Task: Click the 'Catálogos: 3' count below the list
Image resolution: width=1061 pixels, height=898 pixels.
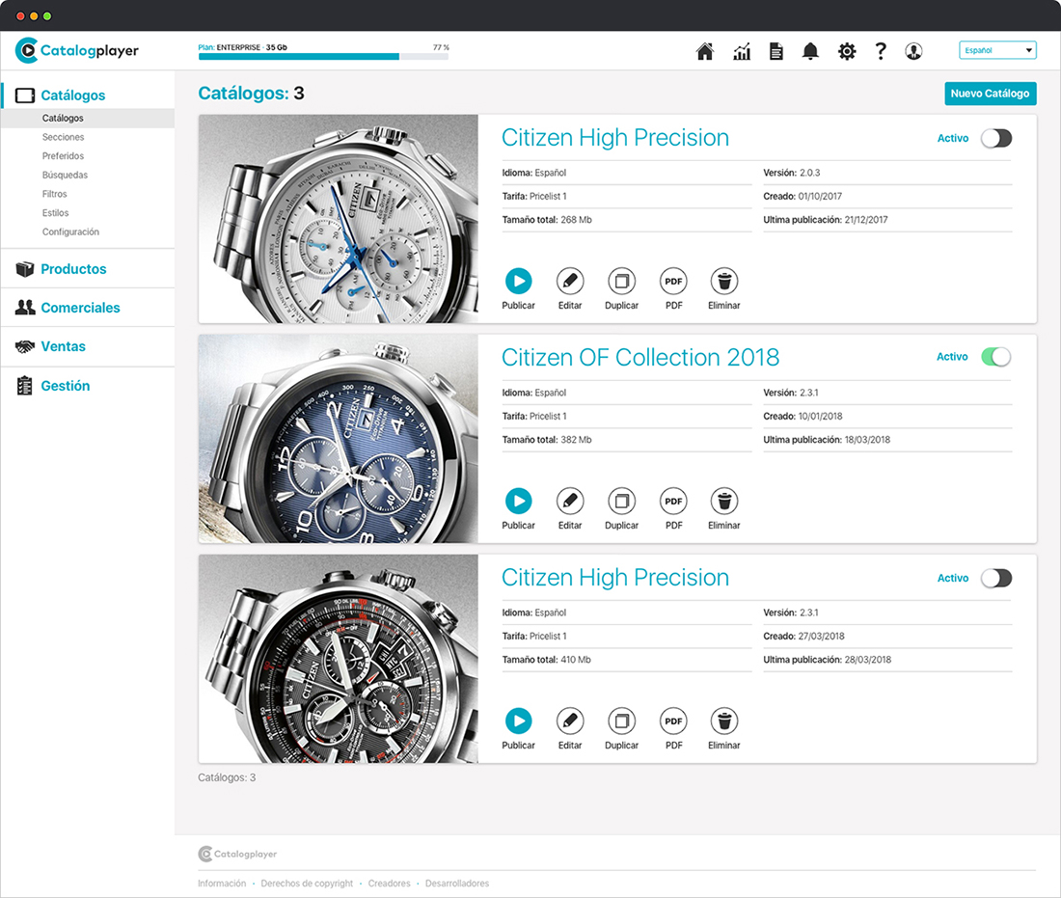Action: pyautogui.click(x=227, y=777)
